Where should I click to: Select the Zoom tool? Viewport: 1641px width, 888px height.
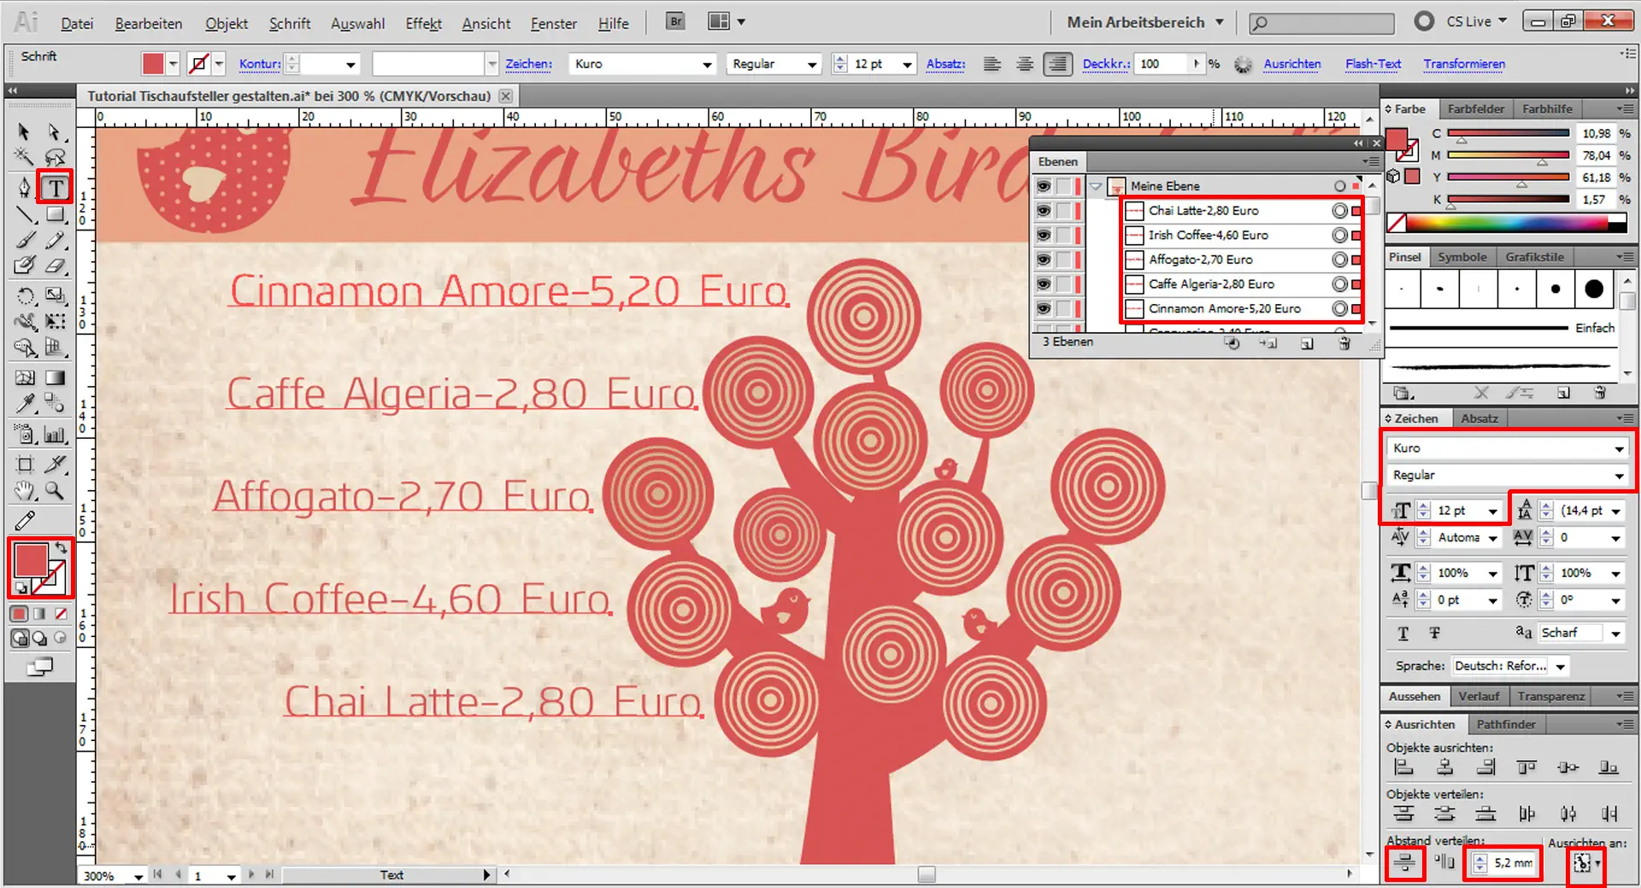tap(55, 490)
